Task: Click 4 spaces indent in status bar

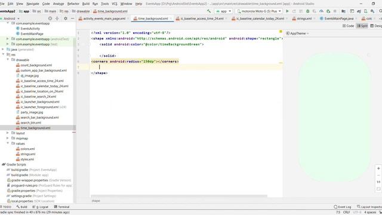Action: (370, 213)
